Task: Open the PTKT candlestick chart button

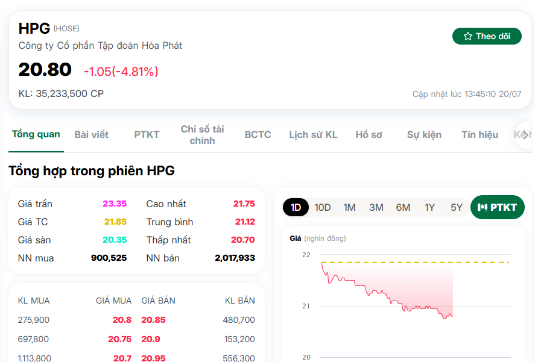Action: [497, 207]
